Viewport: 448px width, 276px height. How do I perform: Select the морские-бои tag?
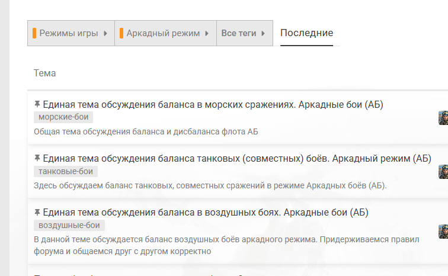[x=63, y=117]
